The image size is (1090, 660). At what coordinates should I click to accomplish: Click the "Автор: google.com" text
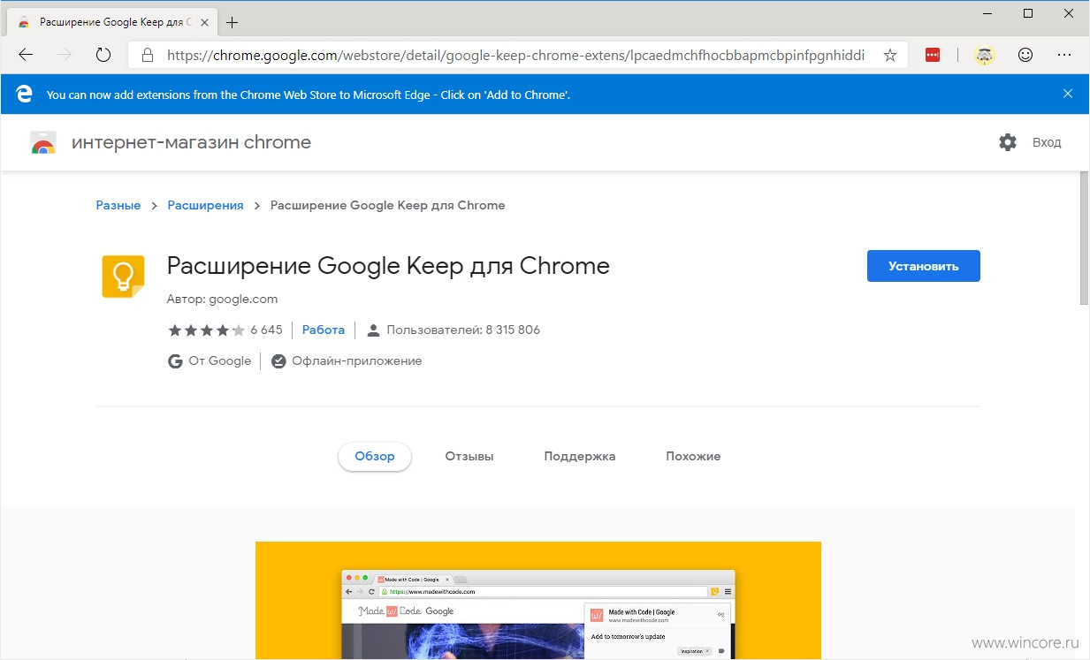point(222,299)
